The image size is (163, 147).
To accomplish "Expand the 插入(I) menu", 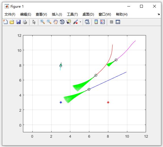I will (x=57, y=14).
